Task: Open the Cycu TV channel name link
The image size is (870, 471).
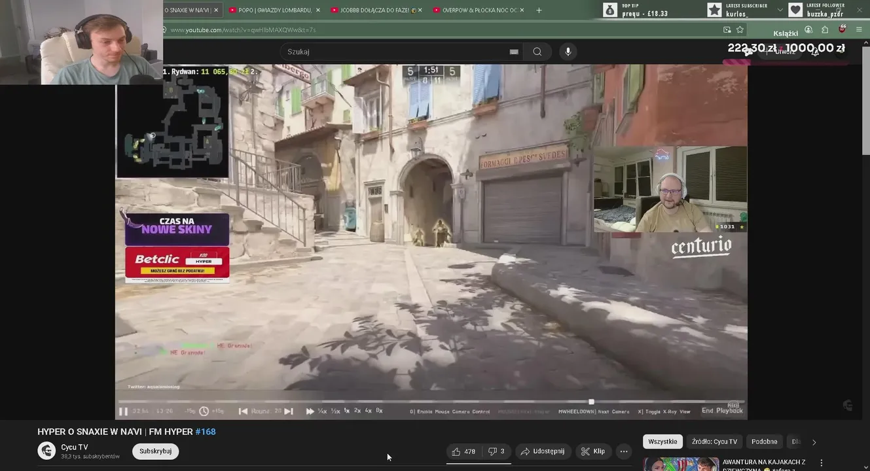Action: tap(74, 447)
